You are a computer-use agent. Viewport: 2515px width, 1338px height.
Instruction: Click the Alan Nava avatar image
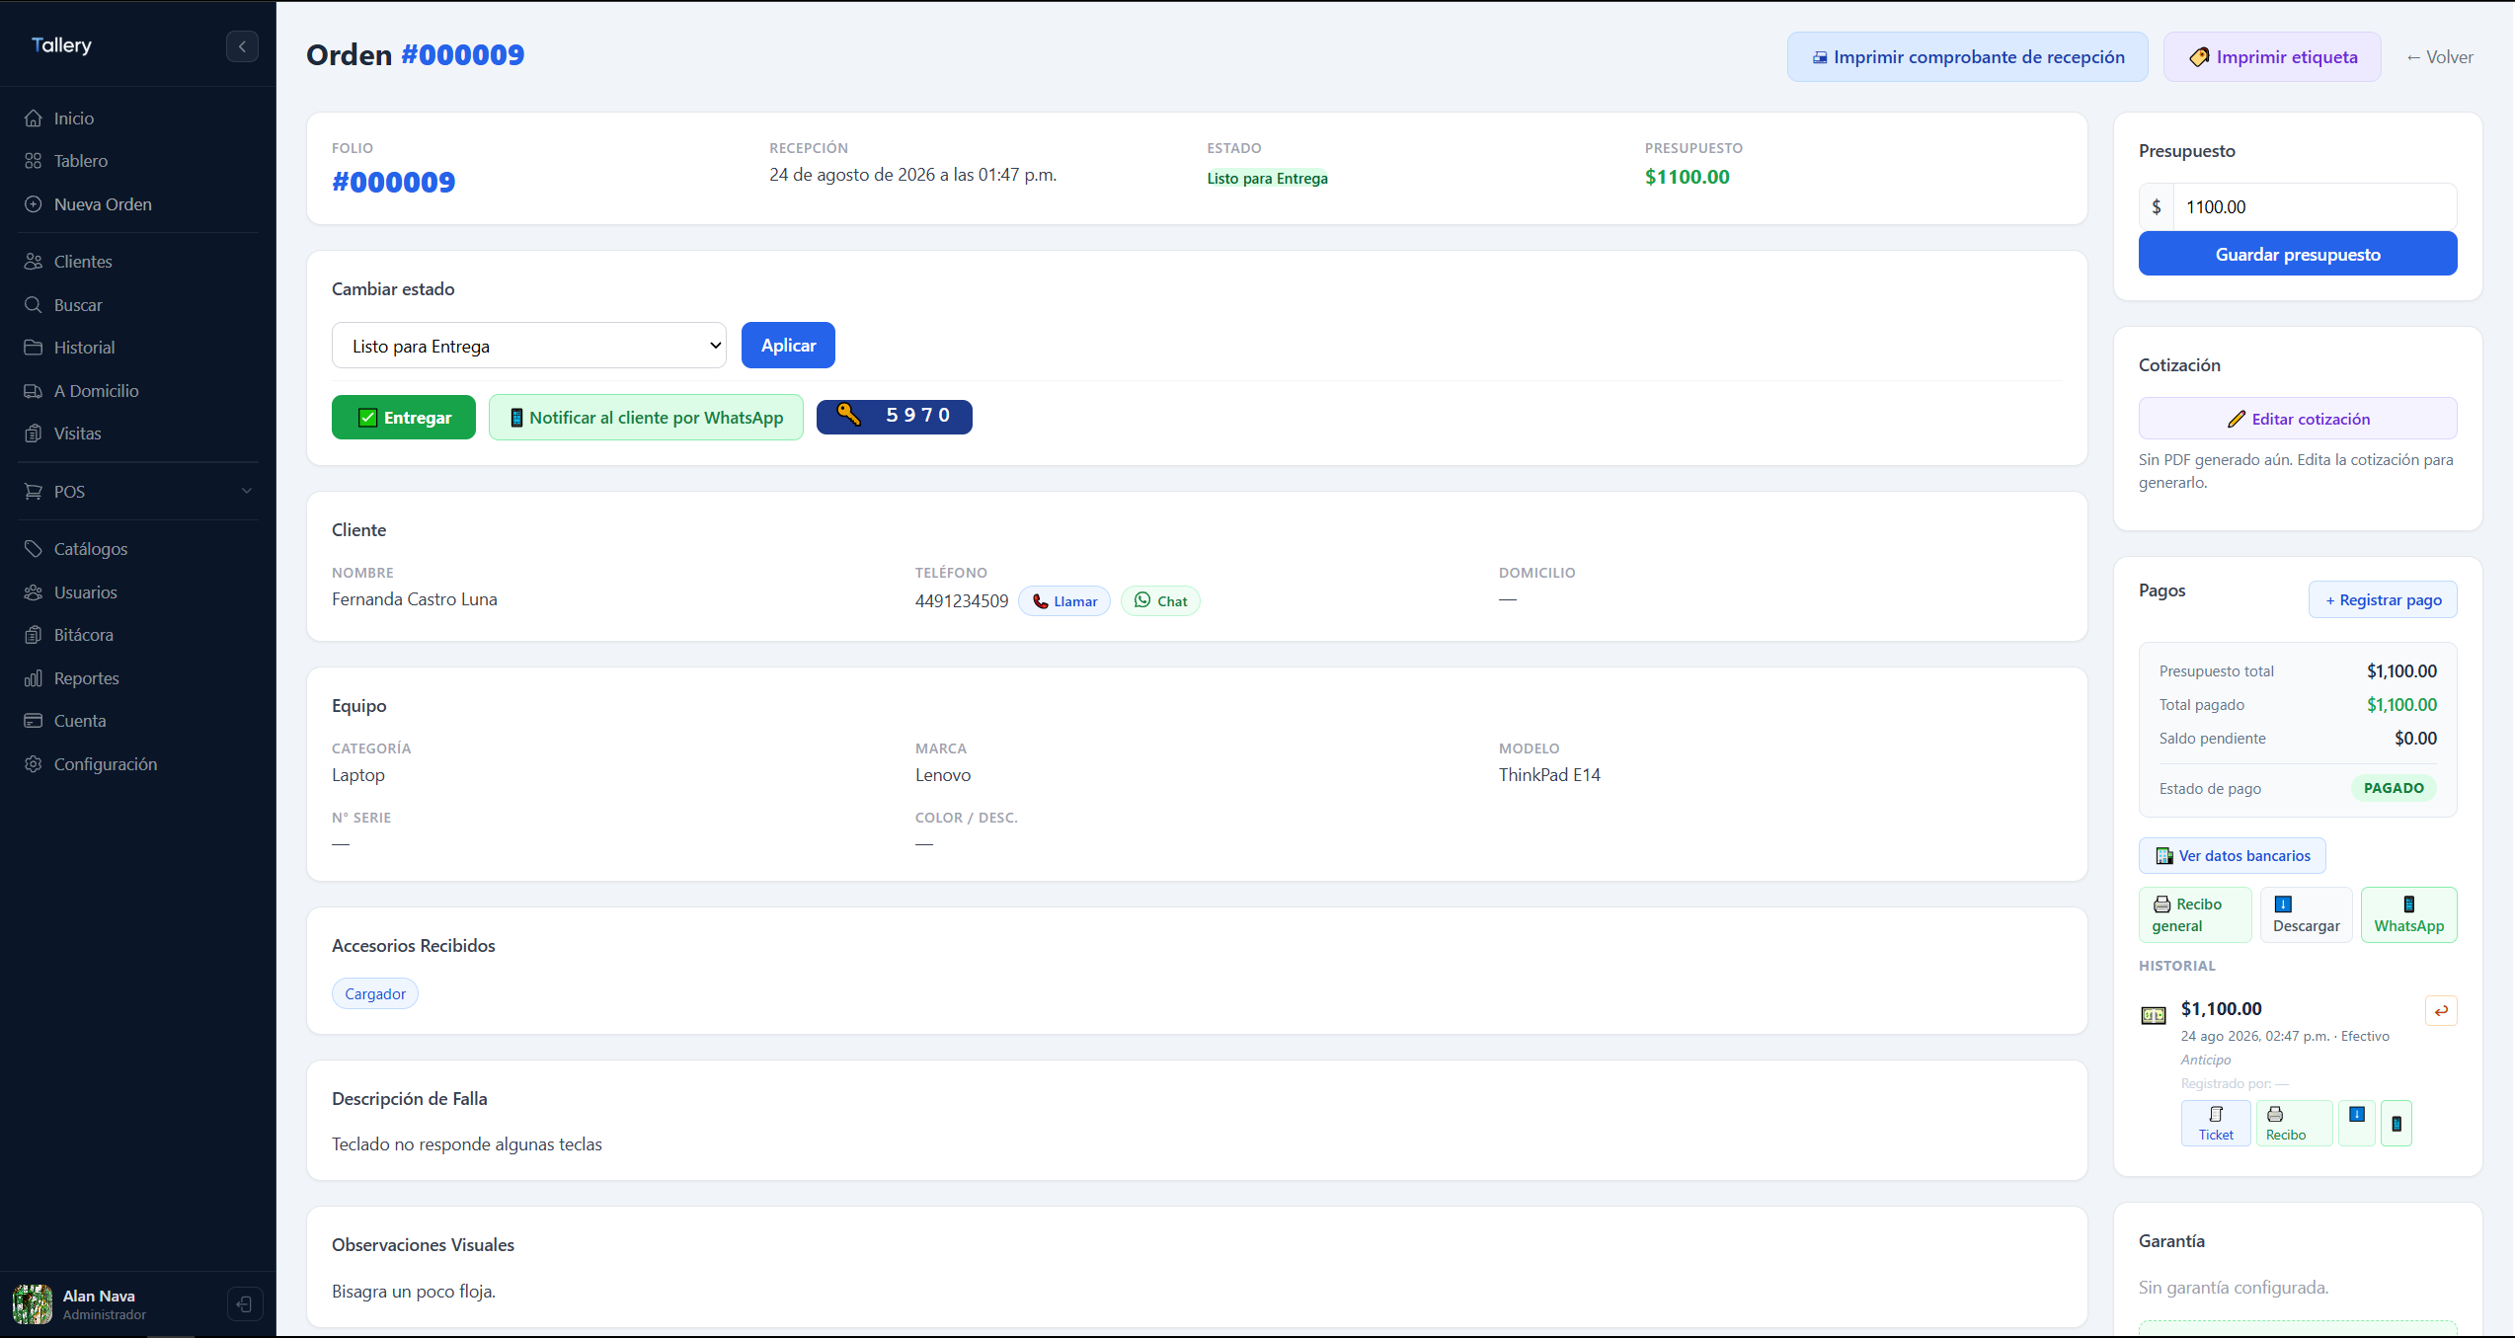click(33, 1304)
